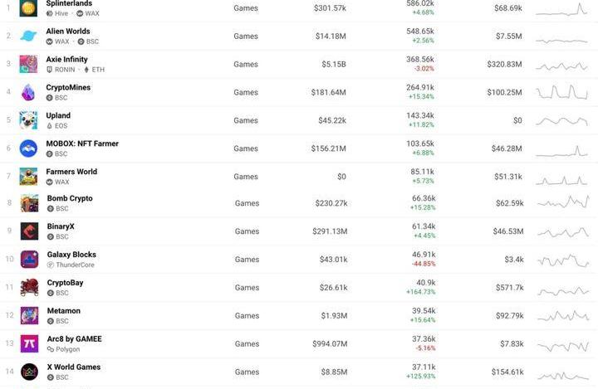Click the Splinterlands game icon

28,8
